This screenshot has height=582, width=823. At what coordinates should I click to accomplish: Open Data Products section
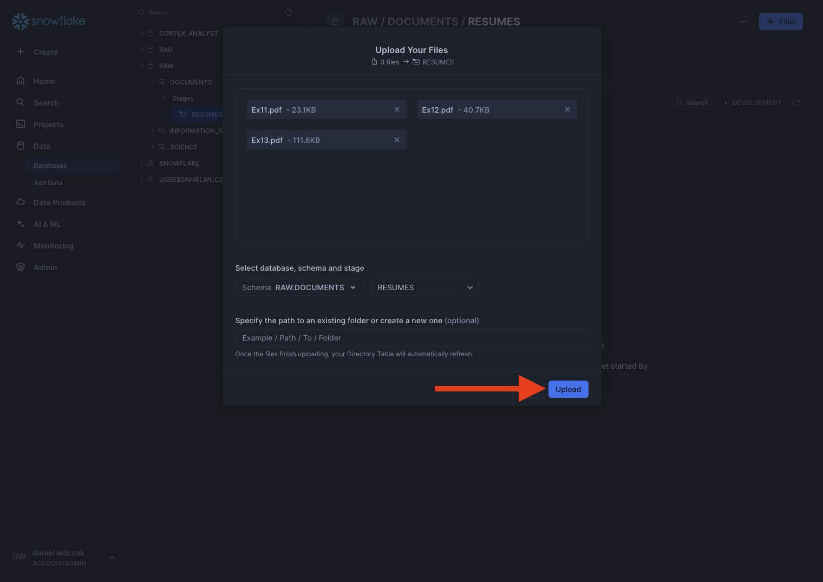point(59,202)
